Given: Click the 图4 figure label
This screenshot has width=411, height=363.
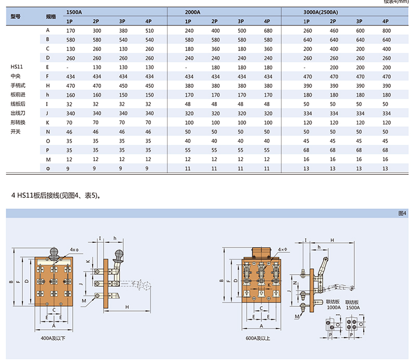Looking at the screenshot, I should coord(401,213).
